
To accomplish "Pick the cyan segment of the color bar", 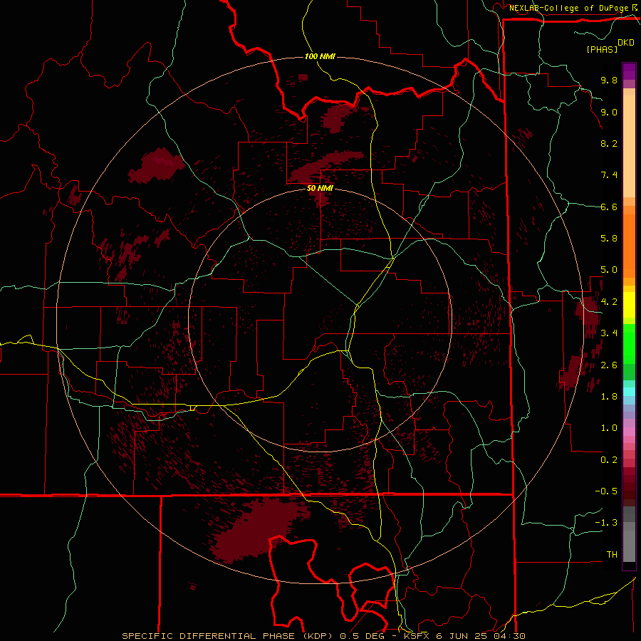I will click(x=629, y=392).
